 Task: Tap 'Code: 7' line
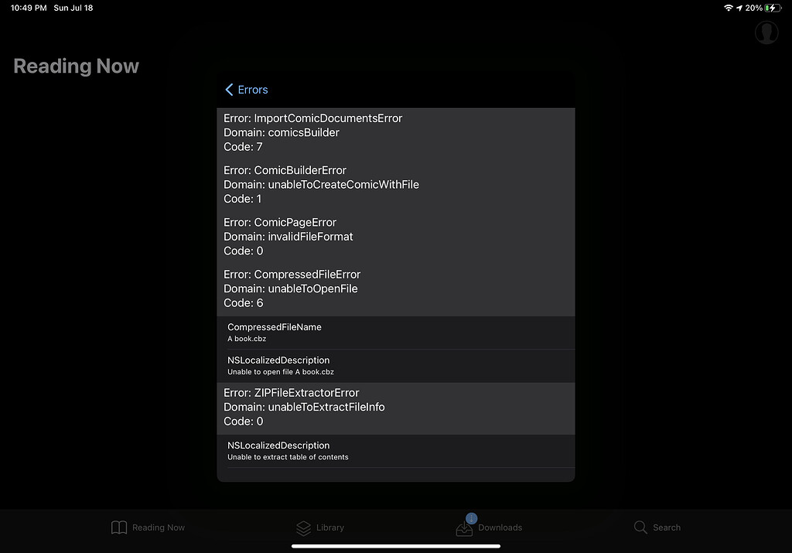pos(243,146)
